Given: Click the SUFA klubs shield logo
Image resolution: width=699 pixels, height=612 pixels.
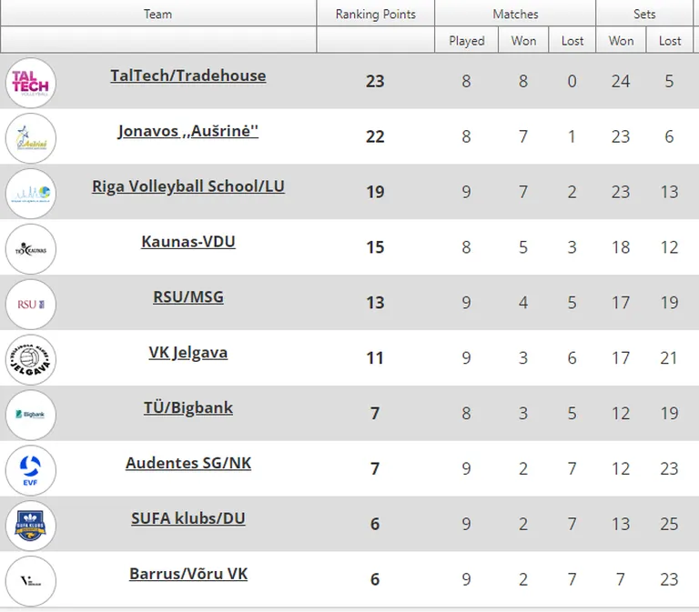Looking at the screenshot, I should point(31,526).
